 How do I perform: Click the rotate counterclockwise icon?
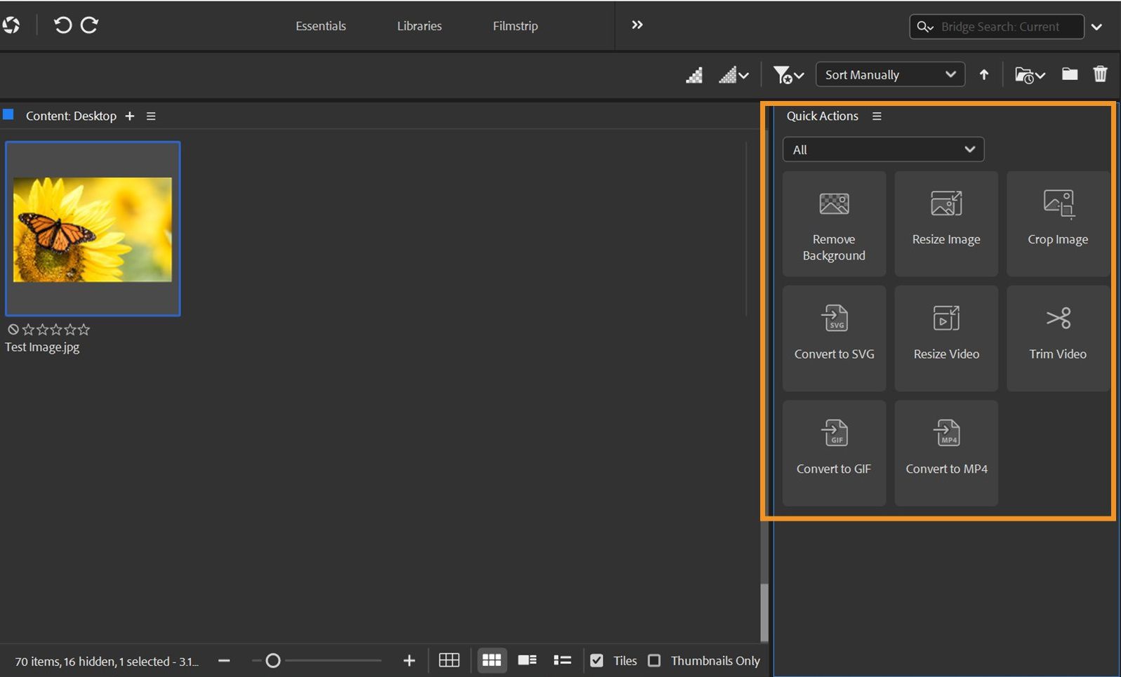coord(62,25)
